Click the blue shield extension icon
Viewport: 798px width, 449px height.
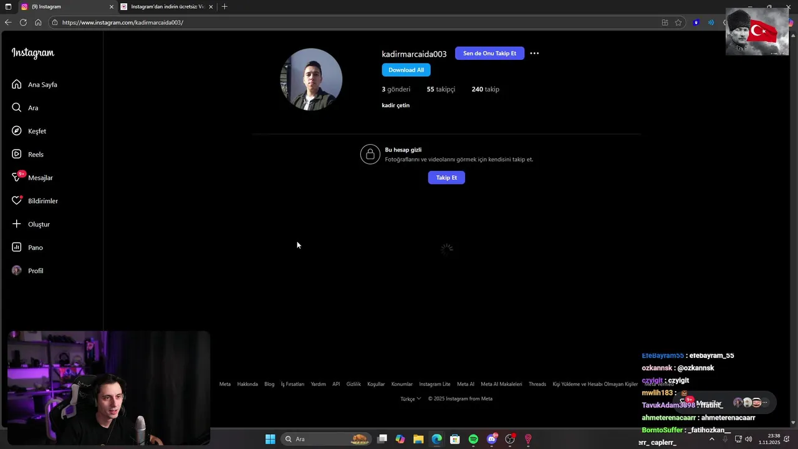[696, 22]
